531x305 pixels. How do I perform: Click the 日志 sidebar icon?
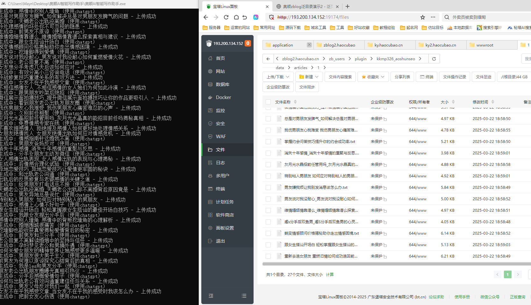pos(210,163)
